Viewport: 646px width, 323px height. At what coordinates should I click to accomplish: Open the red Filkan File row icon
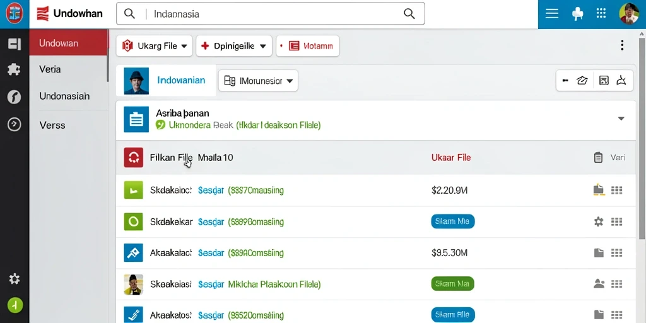click(134, 157)
